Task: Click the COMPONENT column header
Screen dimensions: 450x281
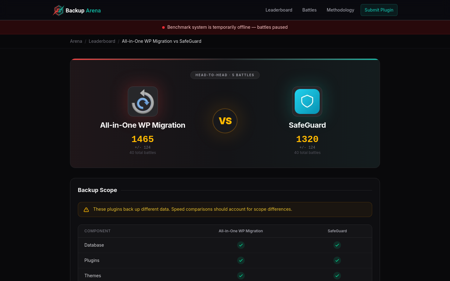Action: pos(97,231)
